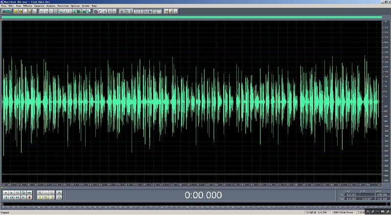This screenshot has height=215, width=391.
Task: Open the Edit menu
Action: coord(11,6)
